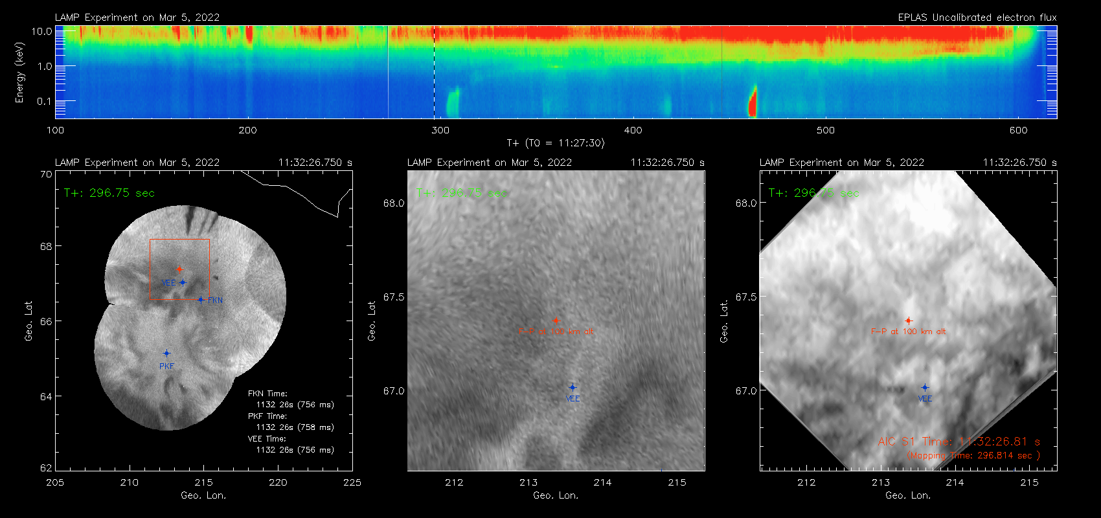Click the right panel's "LAMP Experiment on Mar 5, 2022" title
Viewport: 1101px width, 518px height.
coord(842,163)
